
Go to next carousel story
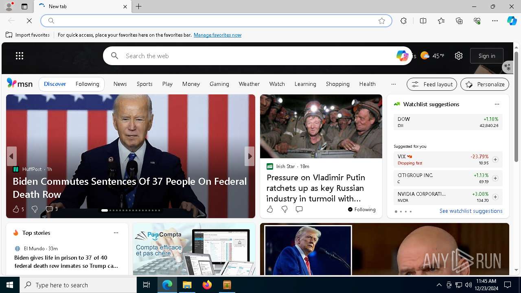[250, 156]
